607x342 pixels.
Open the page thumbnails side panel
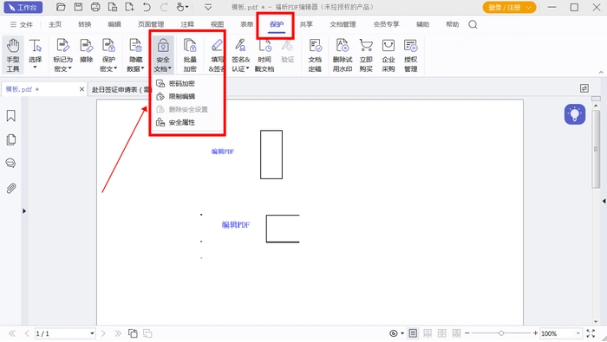point(10,139)
